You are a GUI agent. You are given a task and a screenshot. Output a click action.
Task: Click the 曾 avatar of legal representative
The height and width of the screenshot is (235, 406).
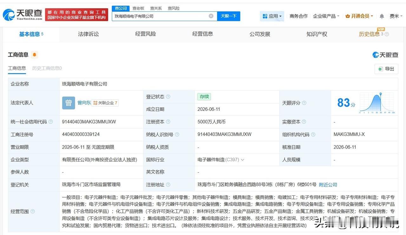pos(69,103)
